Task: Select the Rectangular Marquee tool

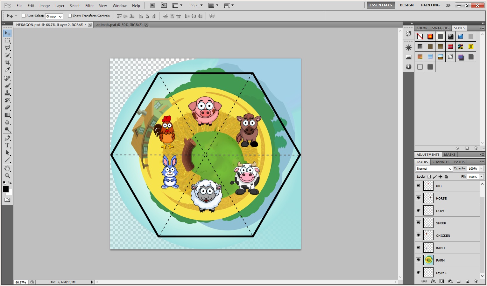Action: pos(7,41)
